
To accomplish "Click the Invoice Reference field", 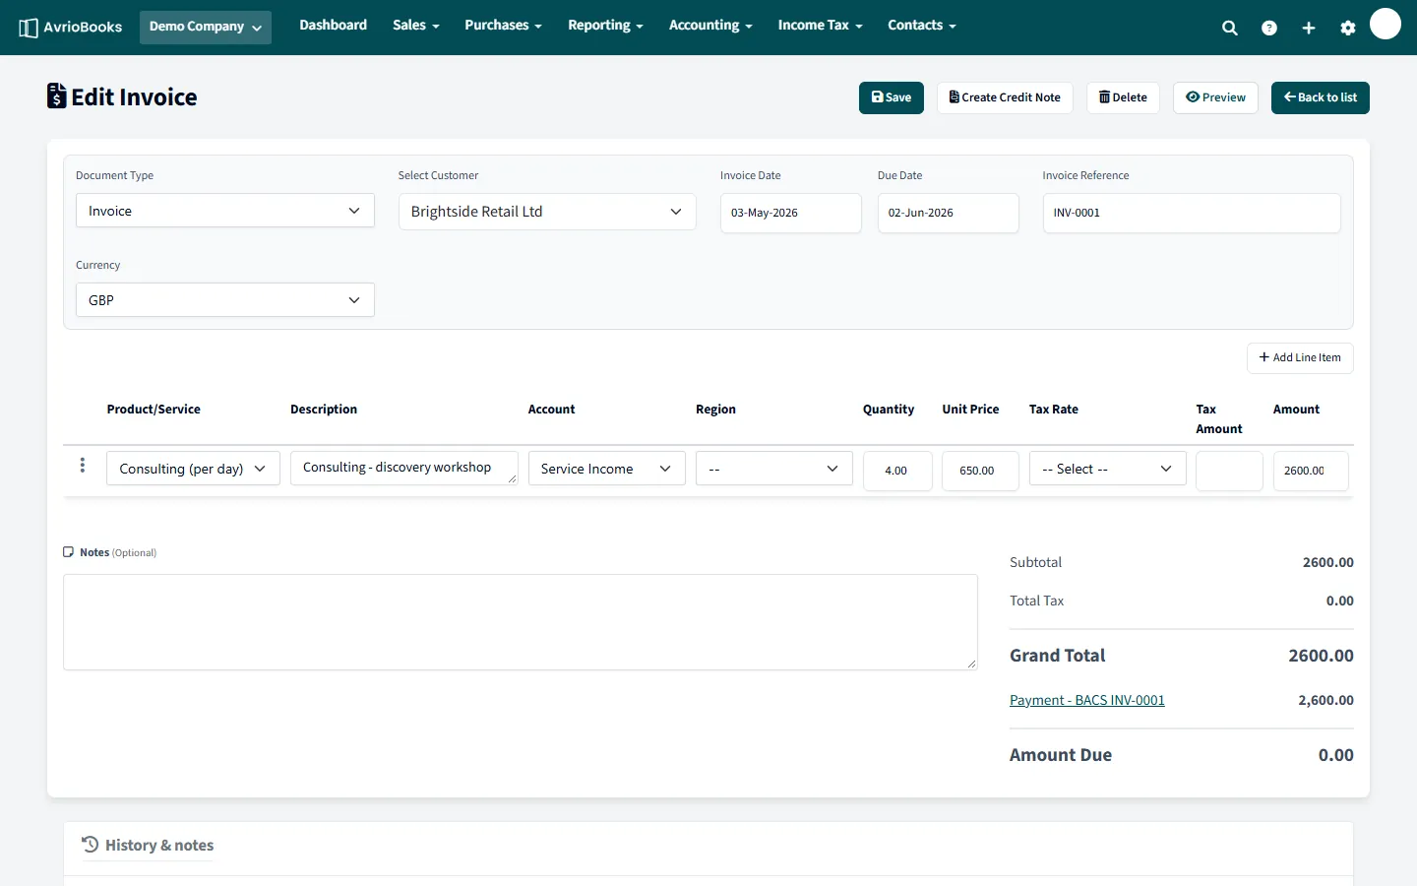I will [1192, 213].
